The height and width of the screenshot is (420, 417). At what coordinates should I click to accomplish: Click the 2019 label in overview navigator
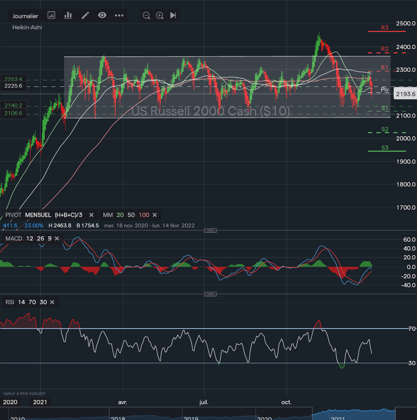[x=191, y=418]
